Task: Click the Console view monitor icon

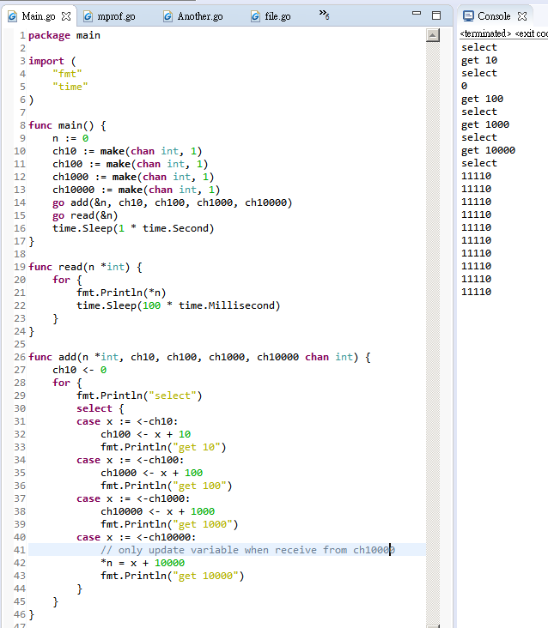Action: tap(468, 16)
